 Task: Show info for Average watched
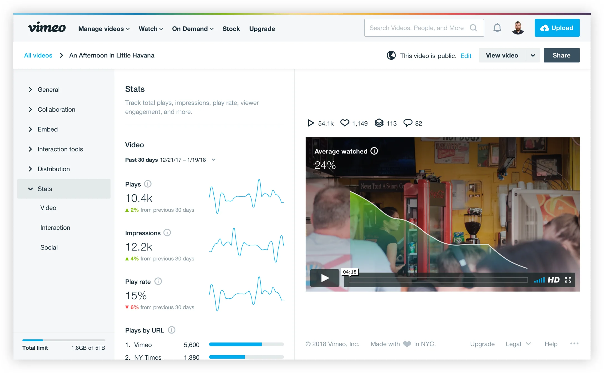tap(374, 151)
